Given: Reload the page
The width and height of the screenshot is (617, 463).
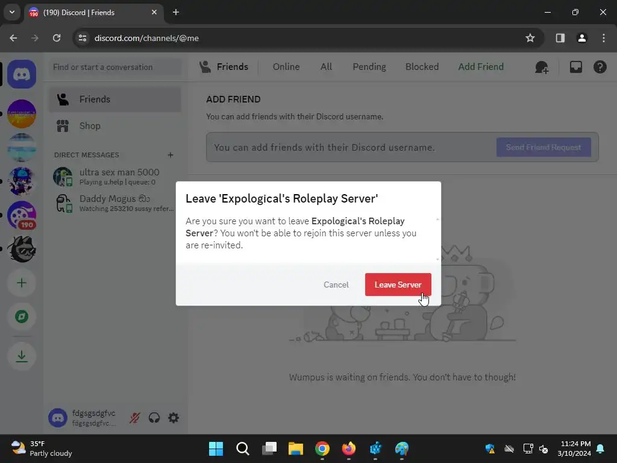Looking at the screenshot, I should [57, 38].
